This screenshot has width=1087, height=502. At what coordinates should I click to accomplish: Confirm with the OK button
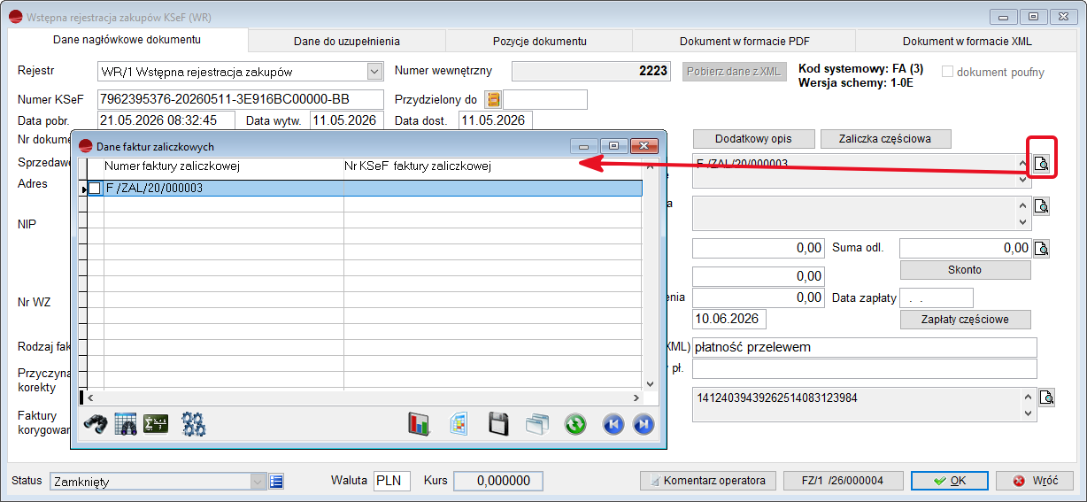(x=950, y=481)
